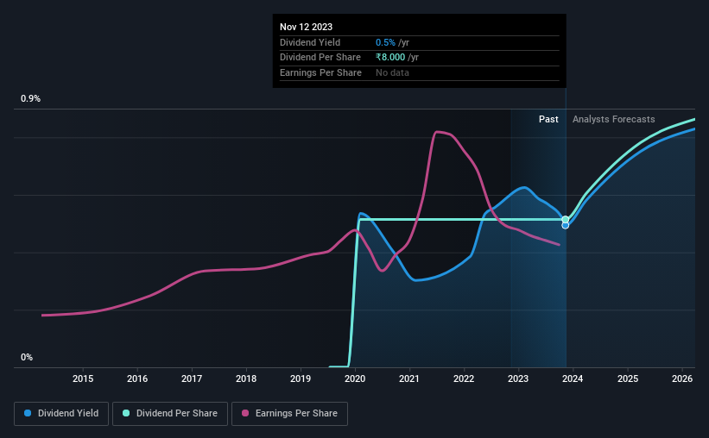Click the blue data point marker at Nov 2023
The height and width of the screenshot is (438, 709).
coord(565,225)
